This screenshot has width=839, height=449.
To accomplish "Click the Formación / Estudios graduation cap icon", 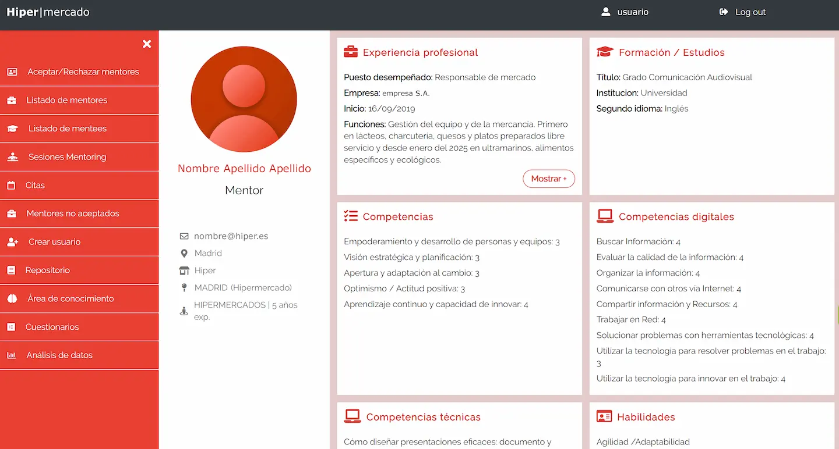I will [605, 52].
